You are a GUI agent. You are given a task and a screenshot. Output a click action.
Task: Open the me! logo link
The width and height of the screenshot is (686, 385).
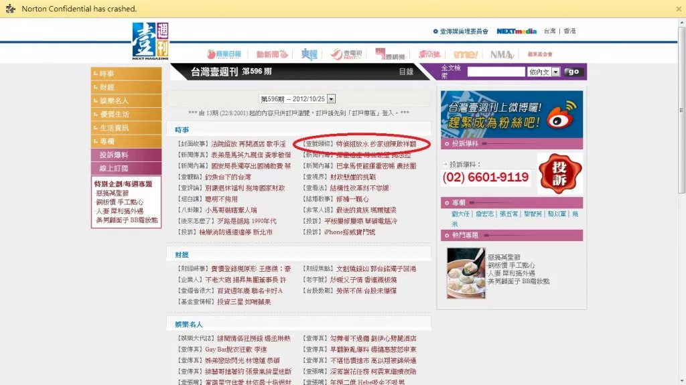click(x=466, y=54)
